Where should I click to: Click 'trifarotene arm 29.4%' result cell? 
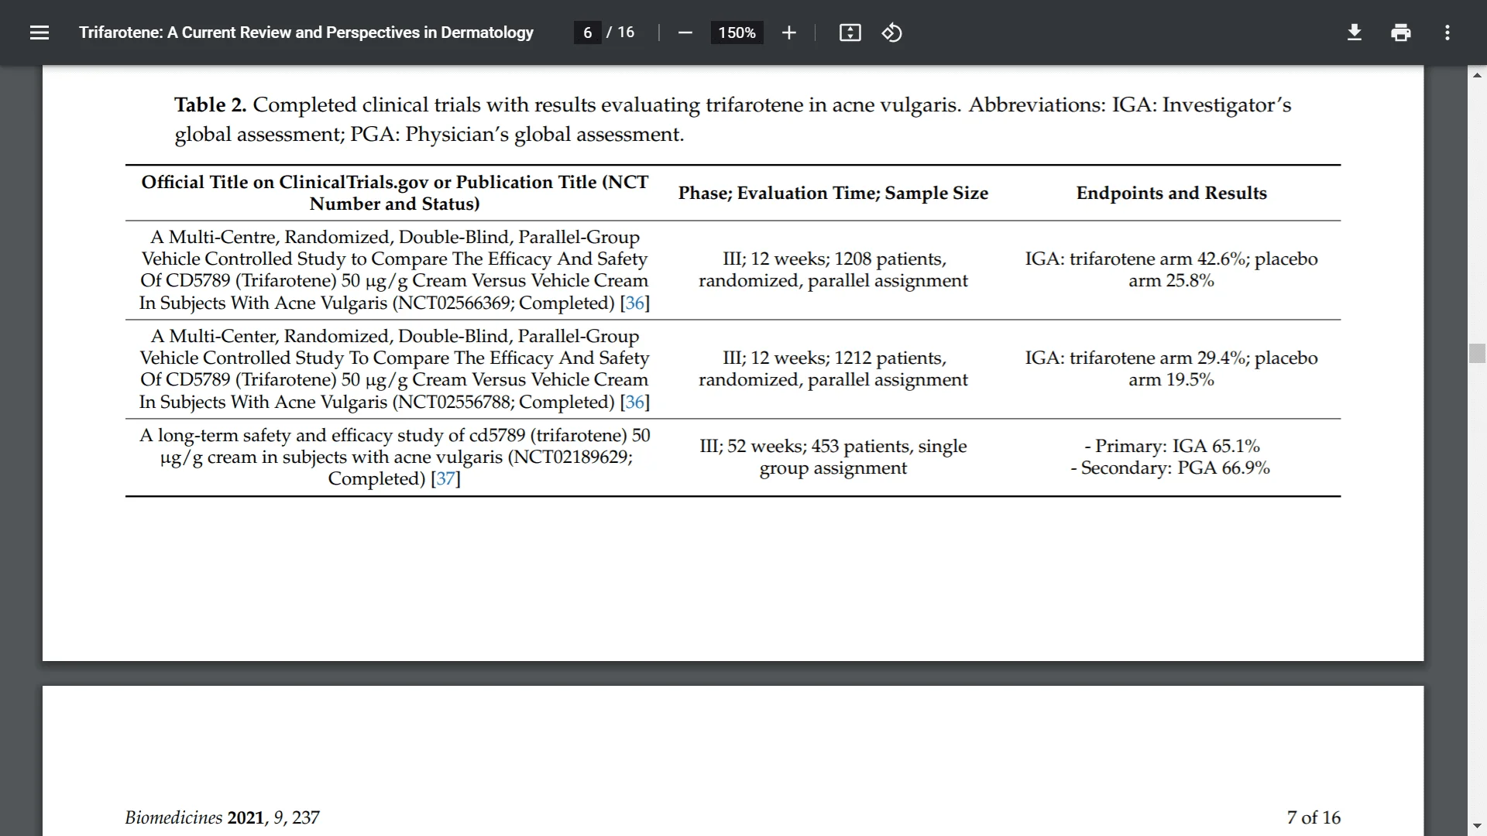[x=1171, y=368]
